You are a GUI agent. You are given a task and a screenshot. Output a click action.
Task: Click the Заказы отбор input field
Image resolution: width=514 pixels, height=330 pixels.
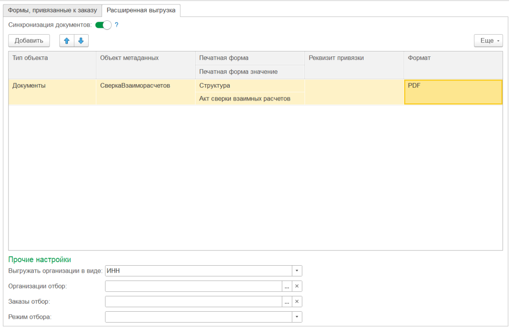[x=194, y=301]
